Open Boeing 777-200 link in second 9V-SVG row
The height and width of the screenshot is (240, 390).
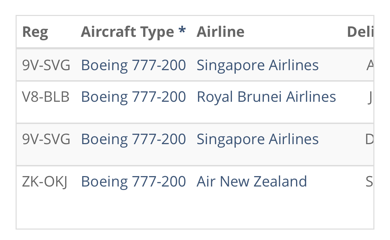(133, 139)
